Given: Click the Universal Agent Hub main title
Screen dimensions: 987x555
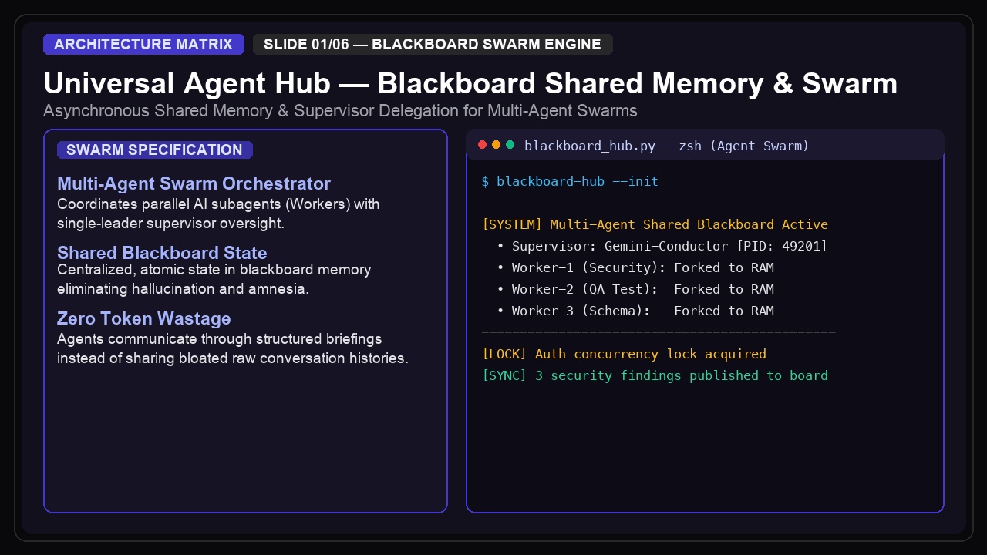Looking at the screenshot, I should pos(470,83).
